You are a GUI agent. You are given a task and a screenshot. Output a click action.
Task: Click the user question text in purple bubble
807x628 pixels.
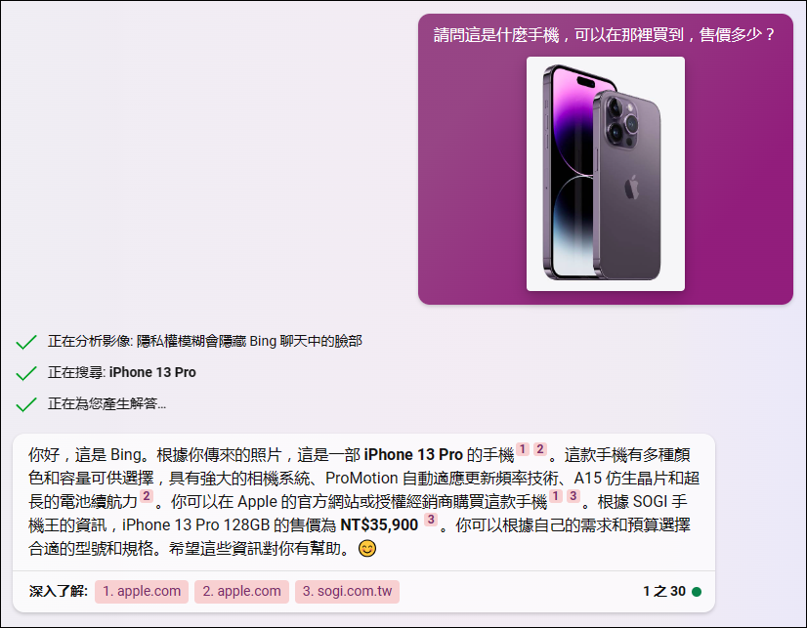pos(604,34)
